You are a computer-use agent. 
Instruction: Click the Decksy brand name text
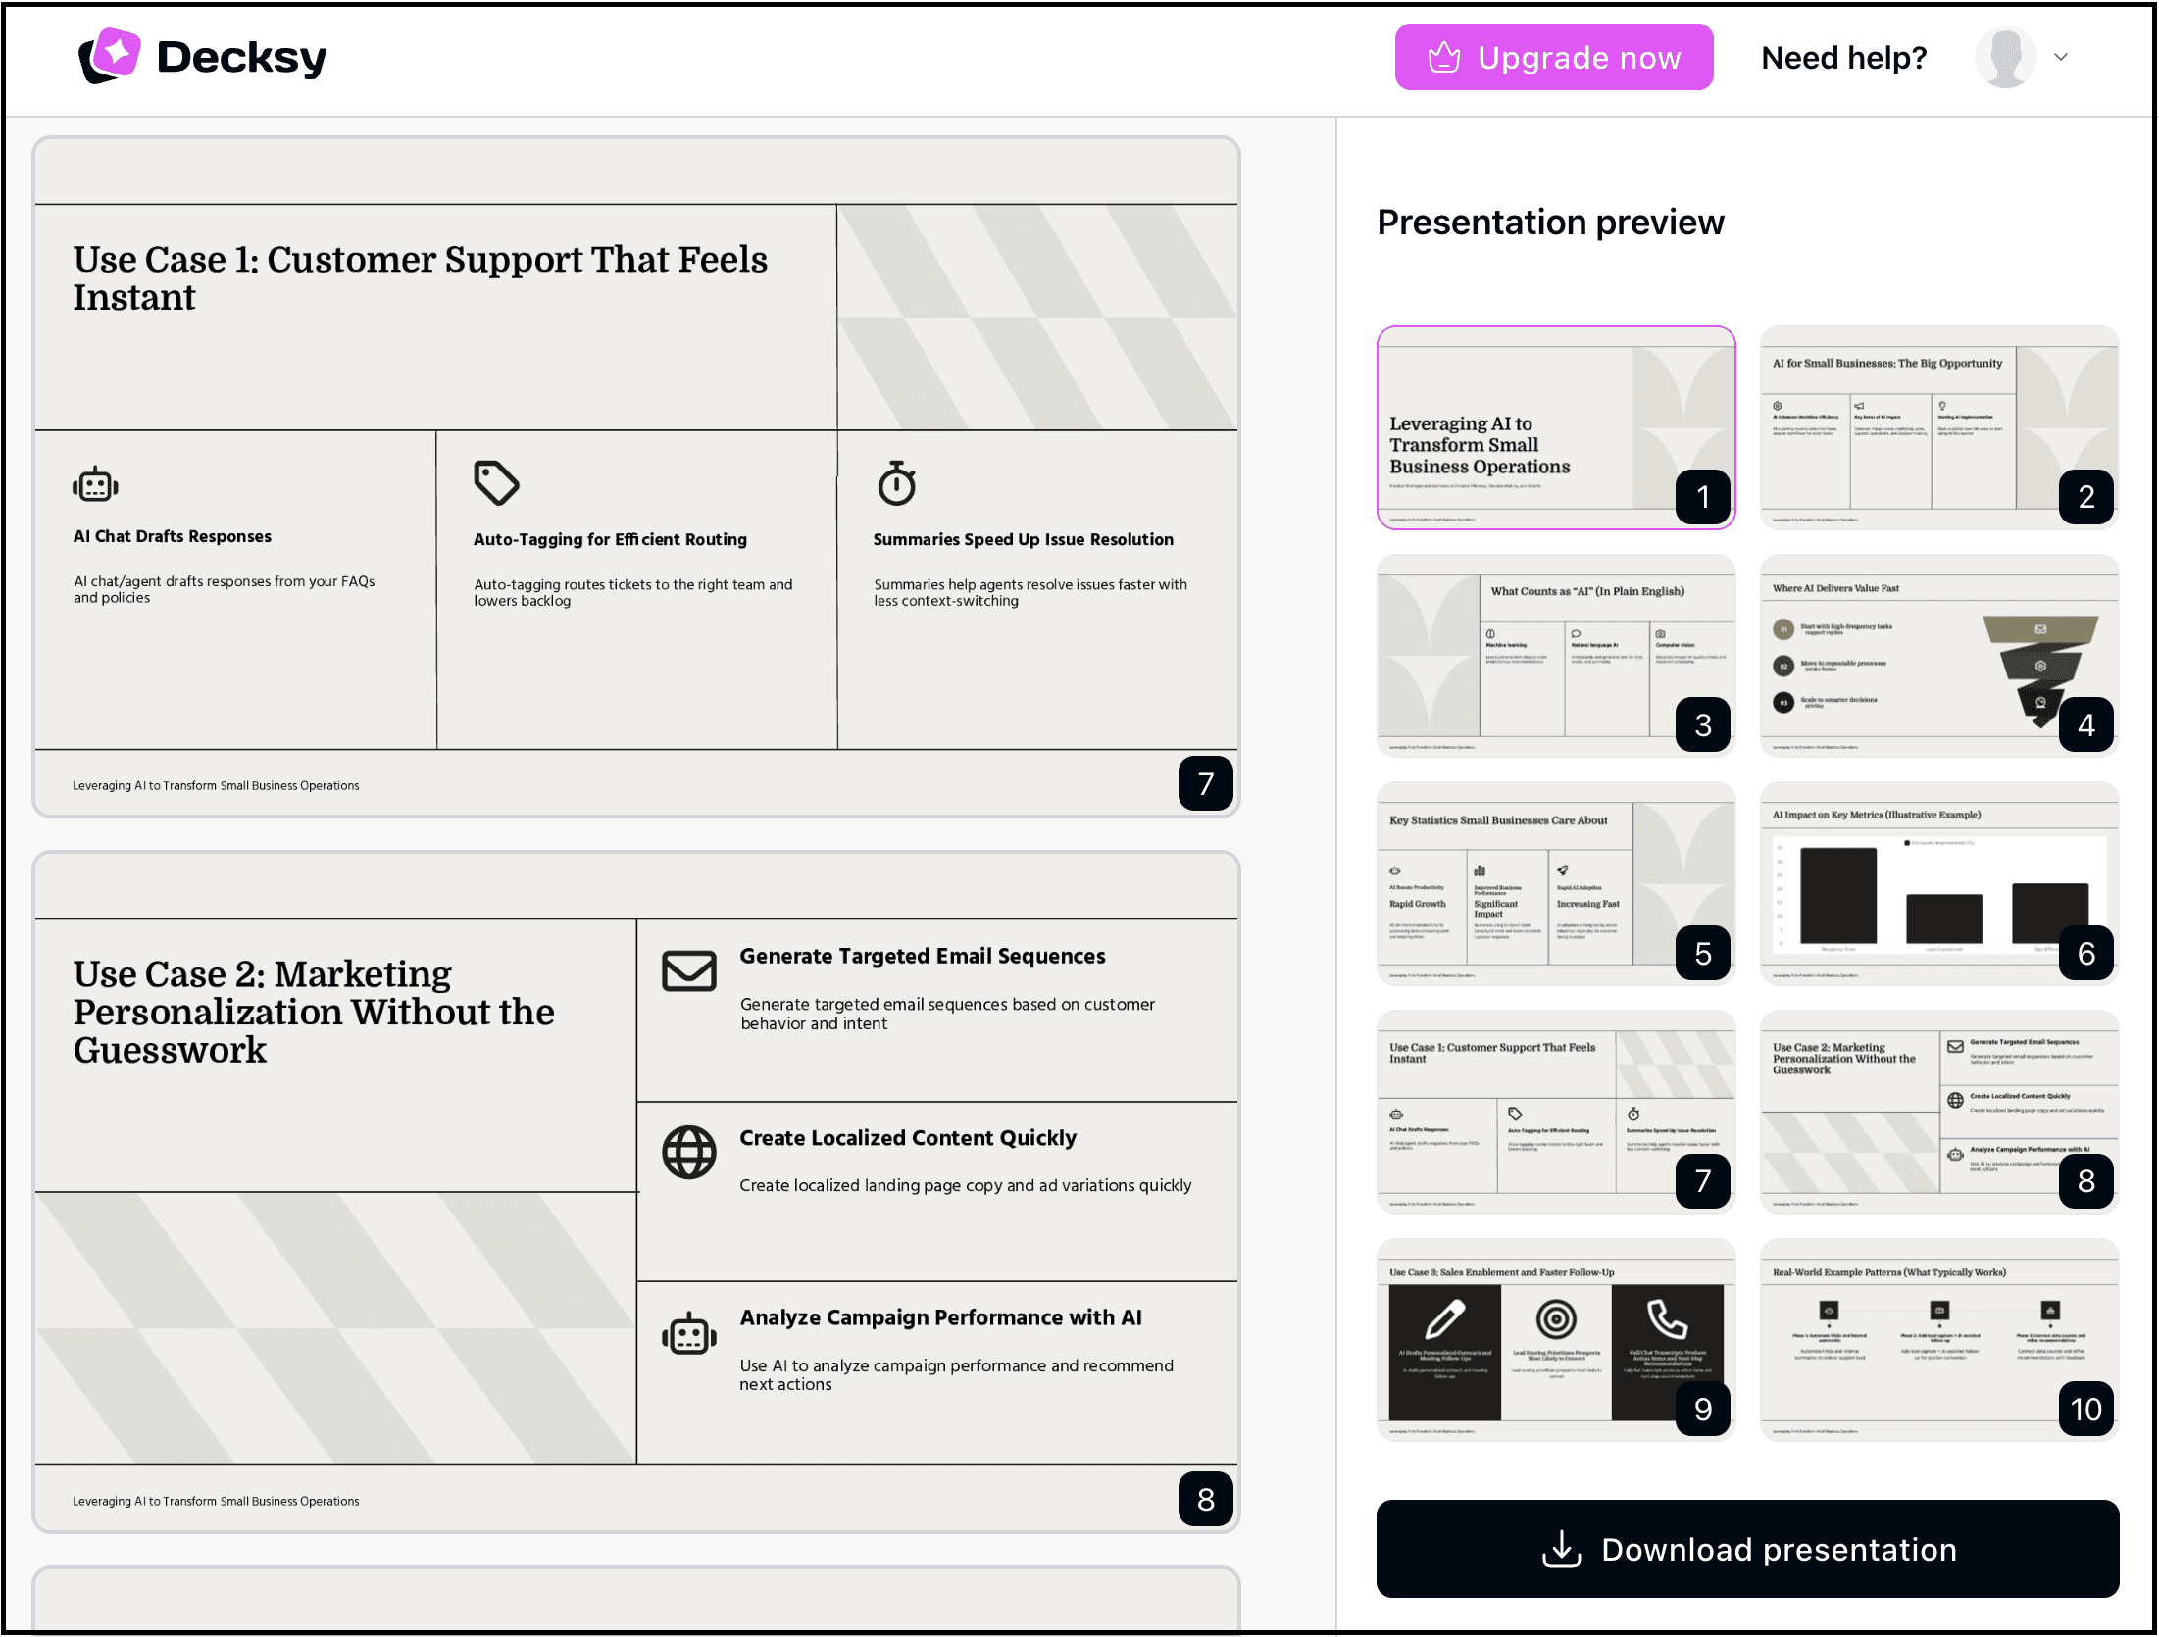[x=241, y=58]
